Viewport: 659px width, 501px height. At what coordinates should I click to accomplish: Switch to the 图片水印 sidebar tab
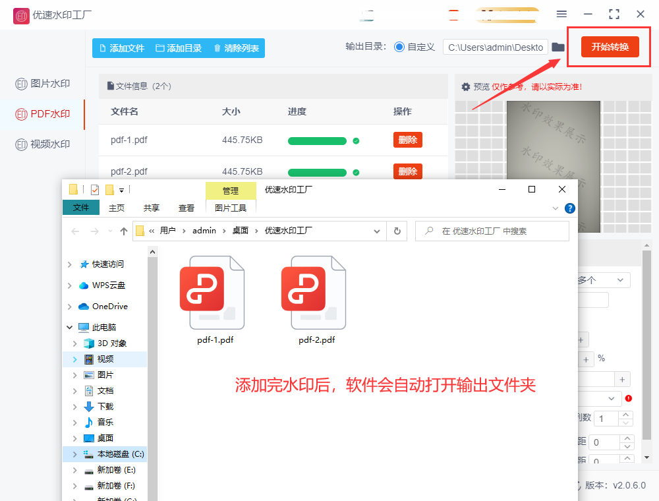point(42,84)
